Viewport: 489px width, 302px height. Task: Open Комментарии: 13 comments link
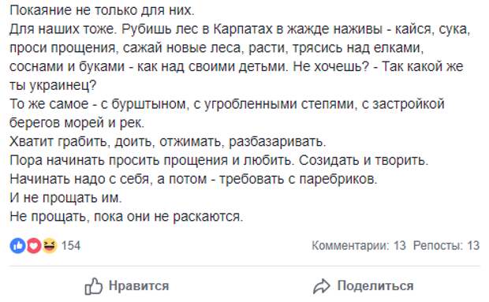(x=359, y=245)
